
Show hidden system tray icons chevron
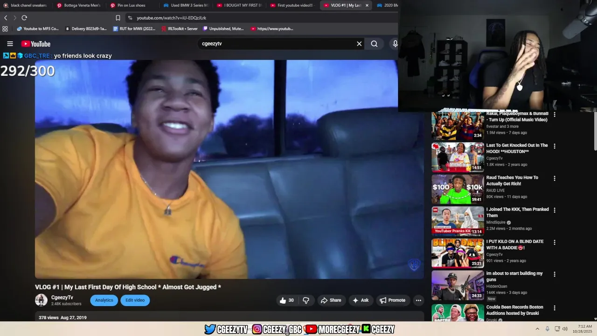[x=537, y=329]
